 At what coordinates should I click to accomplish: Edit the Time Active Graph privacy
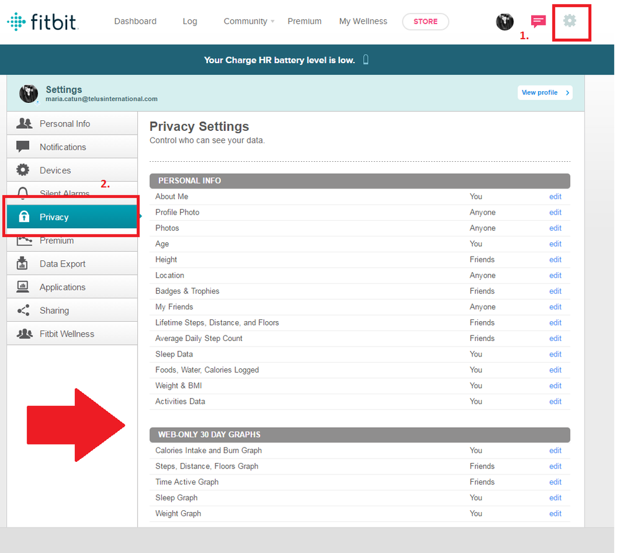tap(555, 482)
